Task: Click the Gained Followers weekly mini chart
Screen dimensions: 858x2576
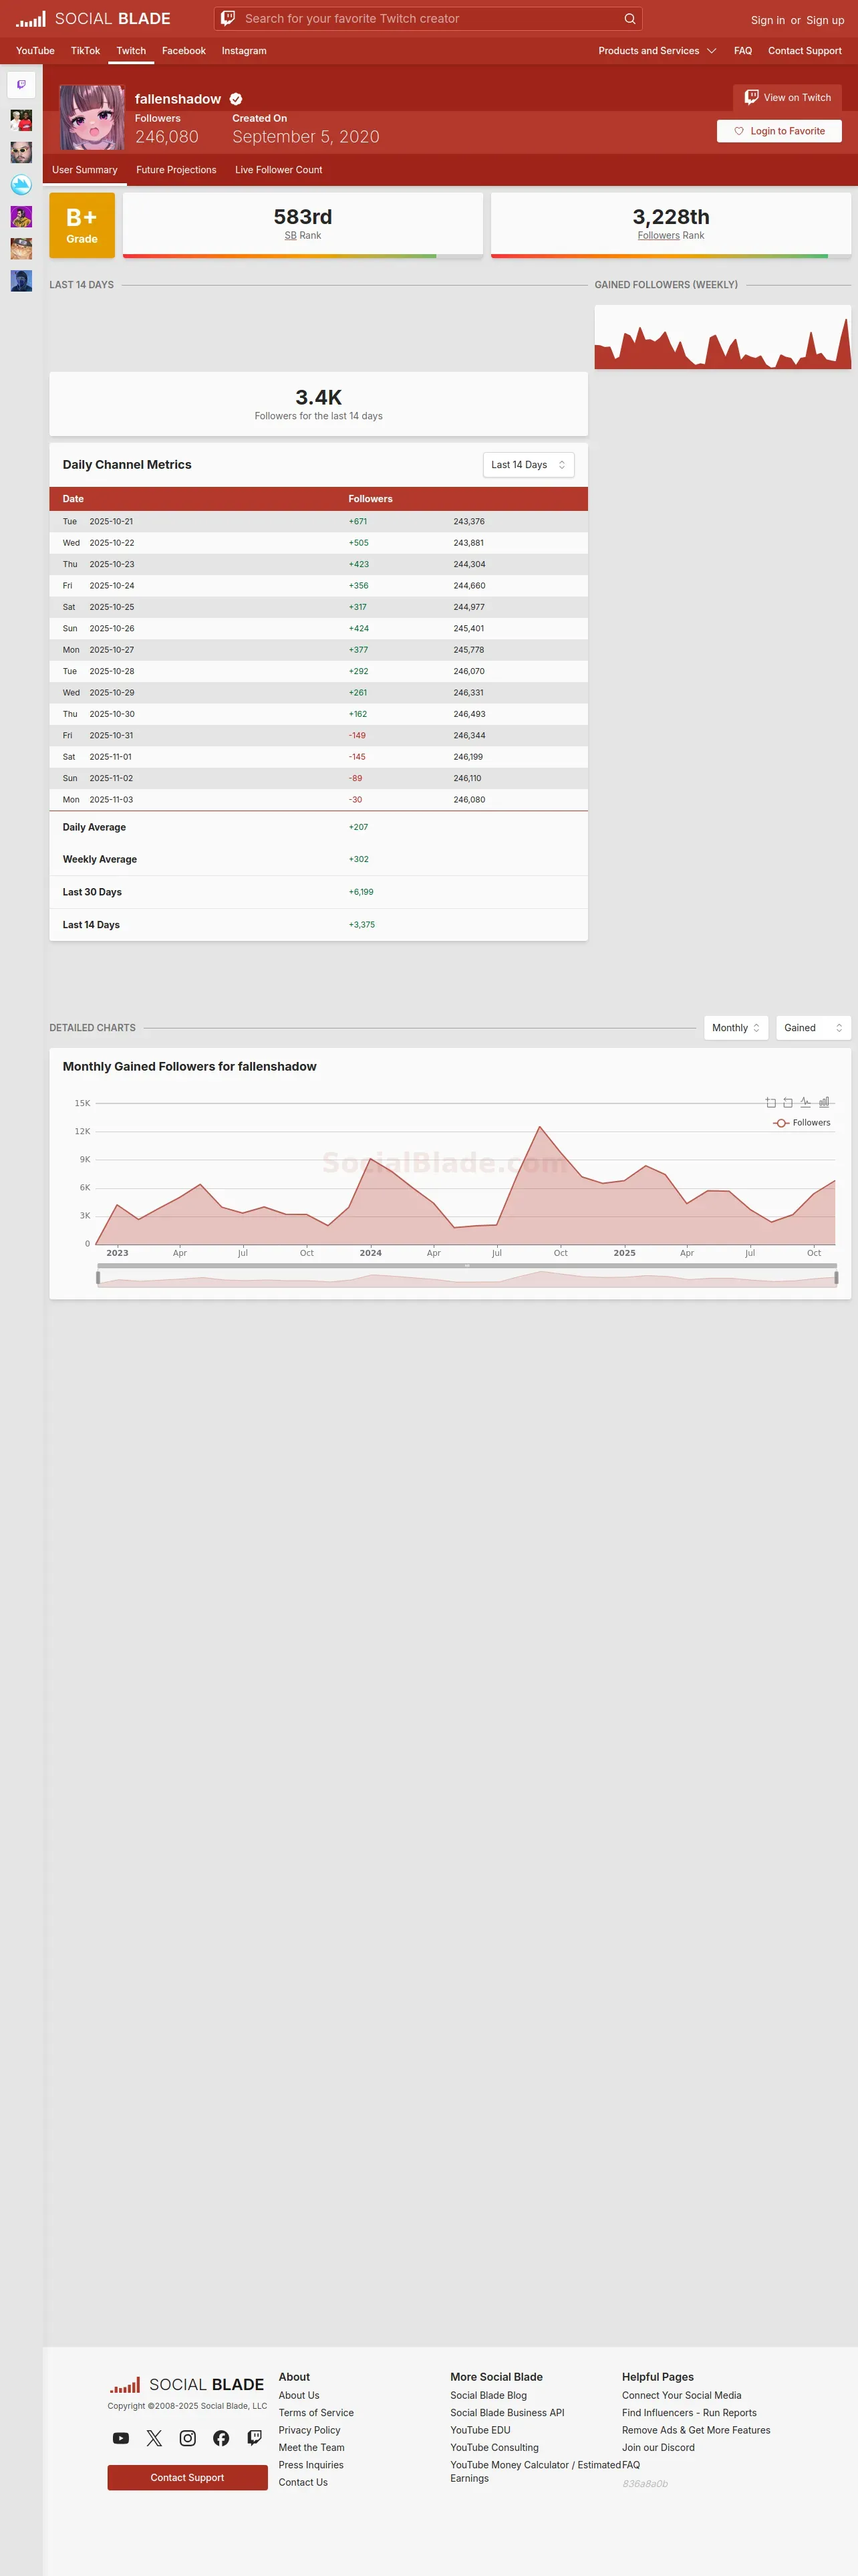Action: pos(722,337)
